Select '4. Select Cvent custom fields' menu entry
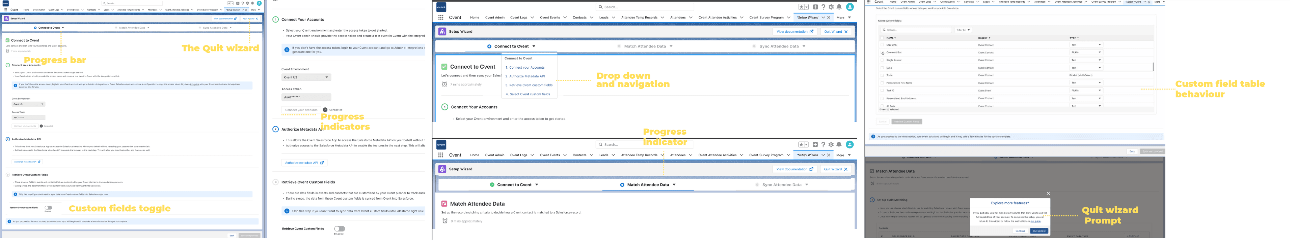 pos(528,94)
